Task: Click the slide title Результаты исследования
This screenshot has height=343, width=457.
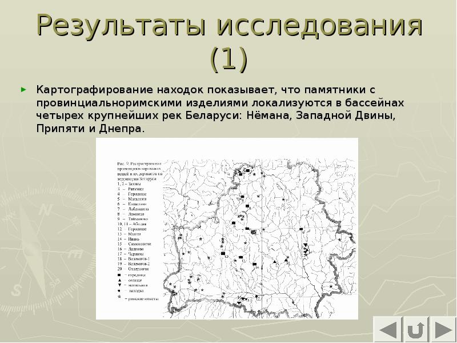Action: 227,27
